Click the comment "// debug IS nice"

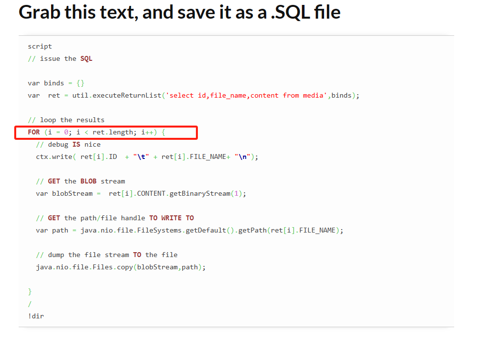click(x=68, y=145)
